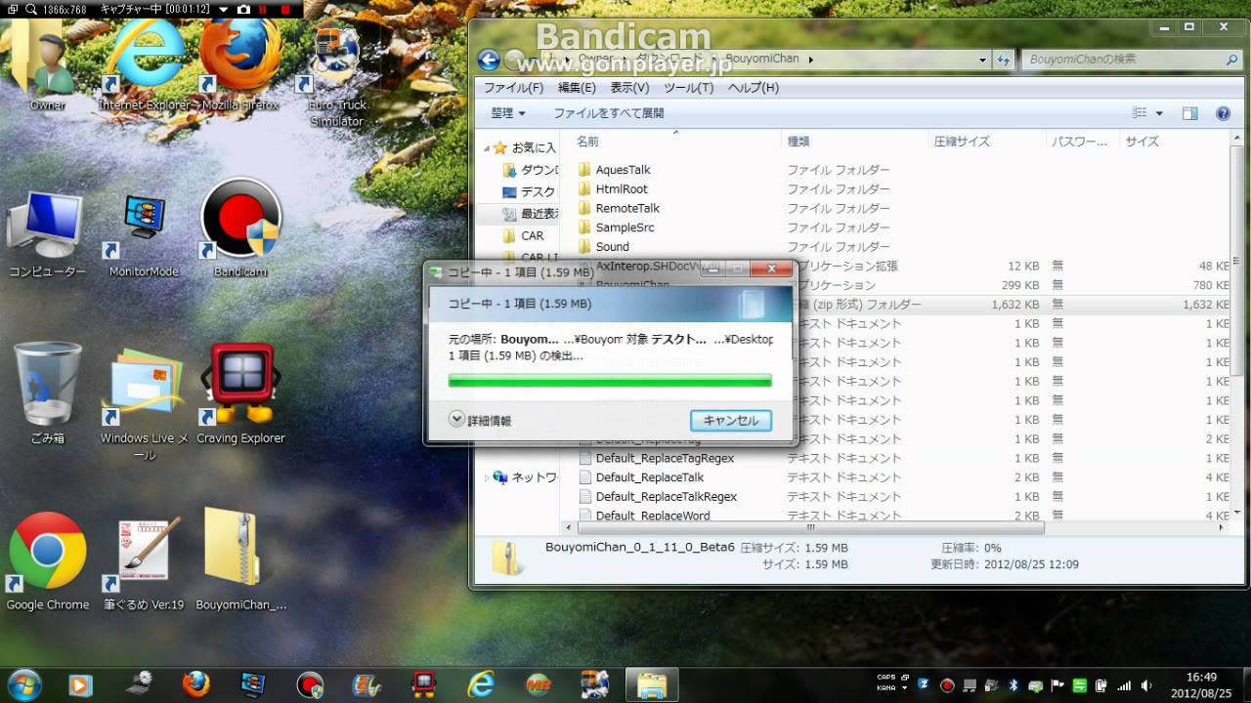Open the Explorer help question mark icon
The height and width of the screenshot is (703, 1251).
click(1223, 113)
